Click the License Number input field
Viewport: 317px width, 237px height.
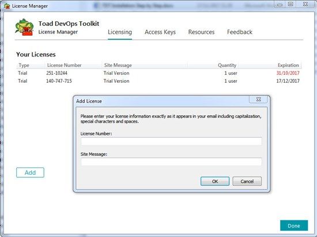pos(171,141)
